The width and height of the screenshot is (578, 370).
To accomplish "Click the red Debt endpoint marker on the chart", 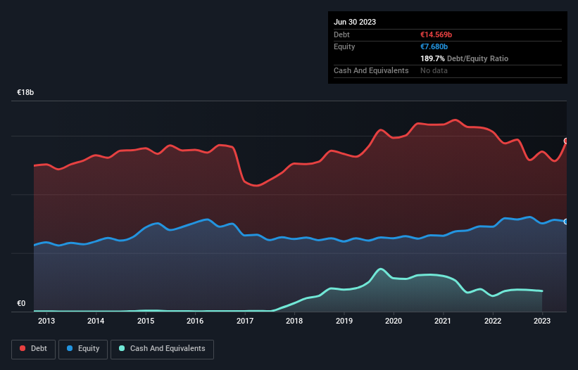I will (x=566, y=141).
